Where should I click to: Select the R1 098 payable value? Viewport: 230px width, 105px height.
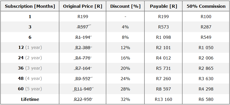coord(163,37)
